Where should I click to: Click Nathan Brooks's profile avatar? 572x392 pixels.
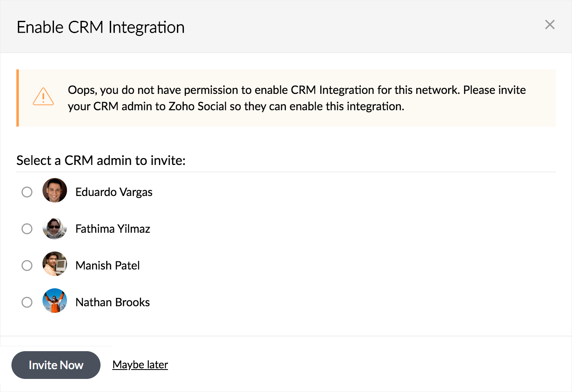(55, 301)
